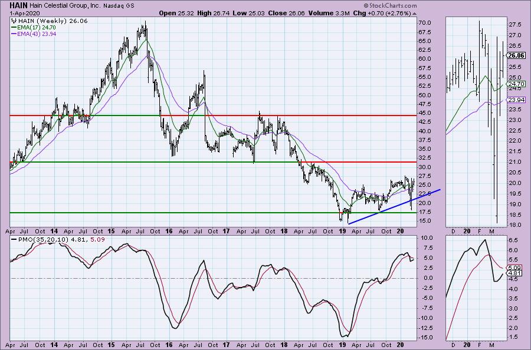Click the Nasdaq GS exchange label

coord(117,6)
